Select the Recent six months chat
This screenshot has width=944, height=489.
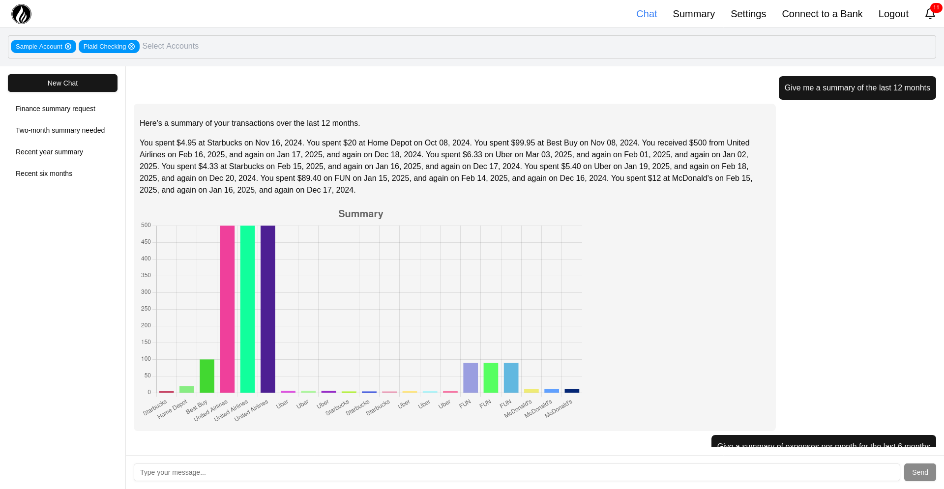(x=44, y=173)
